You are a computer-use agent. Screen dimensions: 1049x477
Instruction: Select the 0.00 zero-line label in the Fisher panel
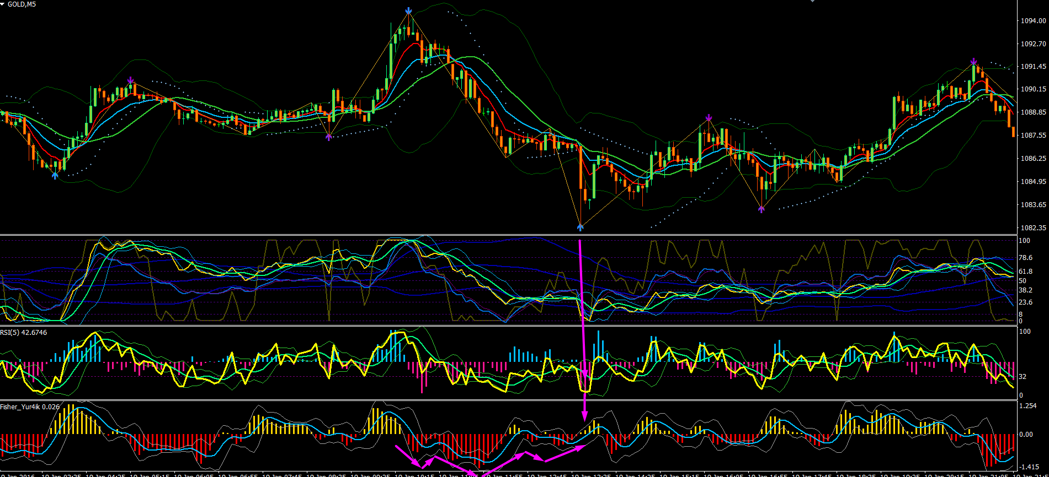coord(1026,435)
